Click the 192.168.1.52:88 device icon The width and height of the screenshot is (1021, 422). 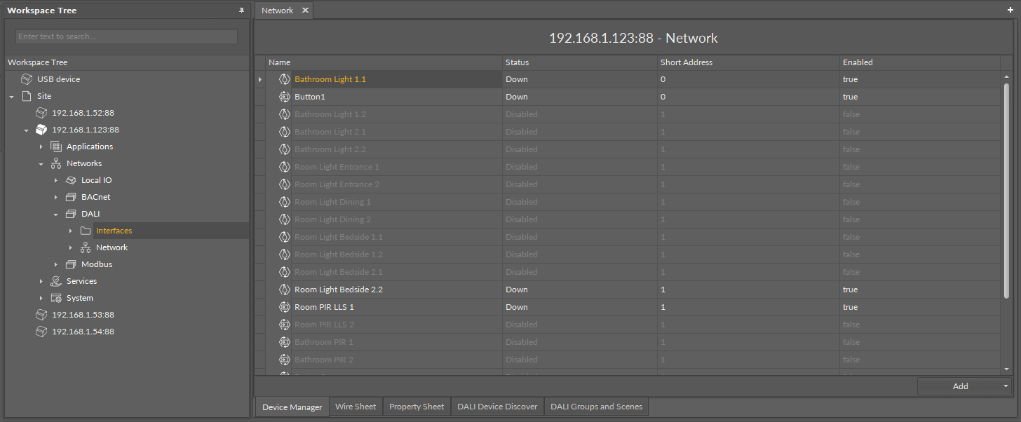(41, 113)
